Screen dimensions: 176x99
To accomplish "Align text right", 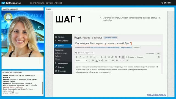I will pos(109,57).
